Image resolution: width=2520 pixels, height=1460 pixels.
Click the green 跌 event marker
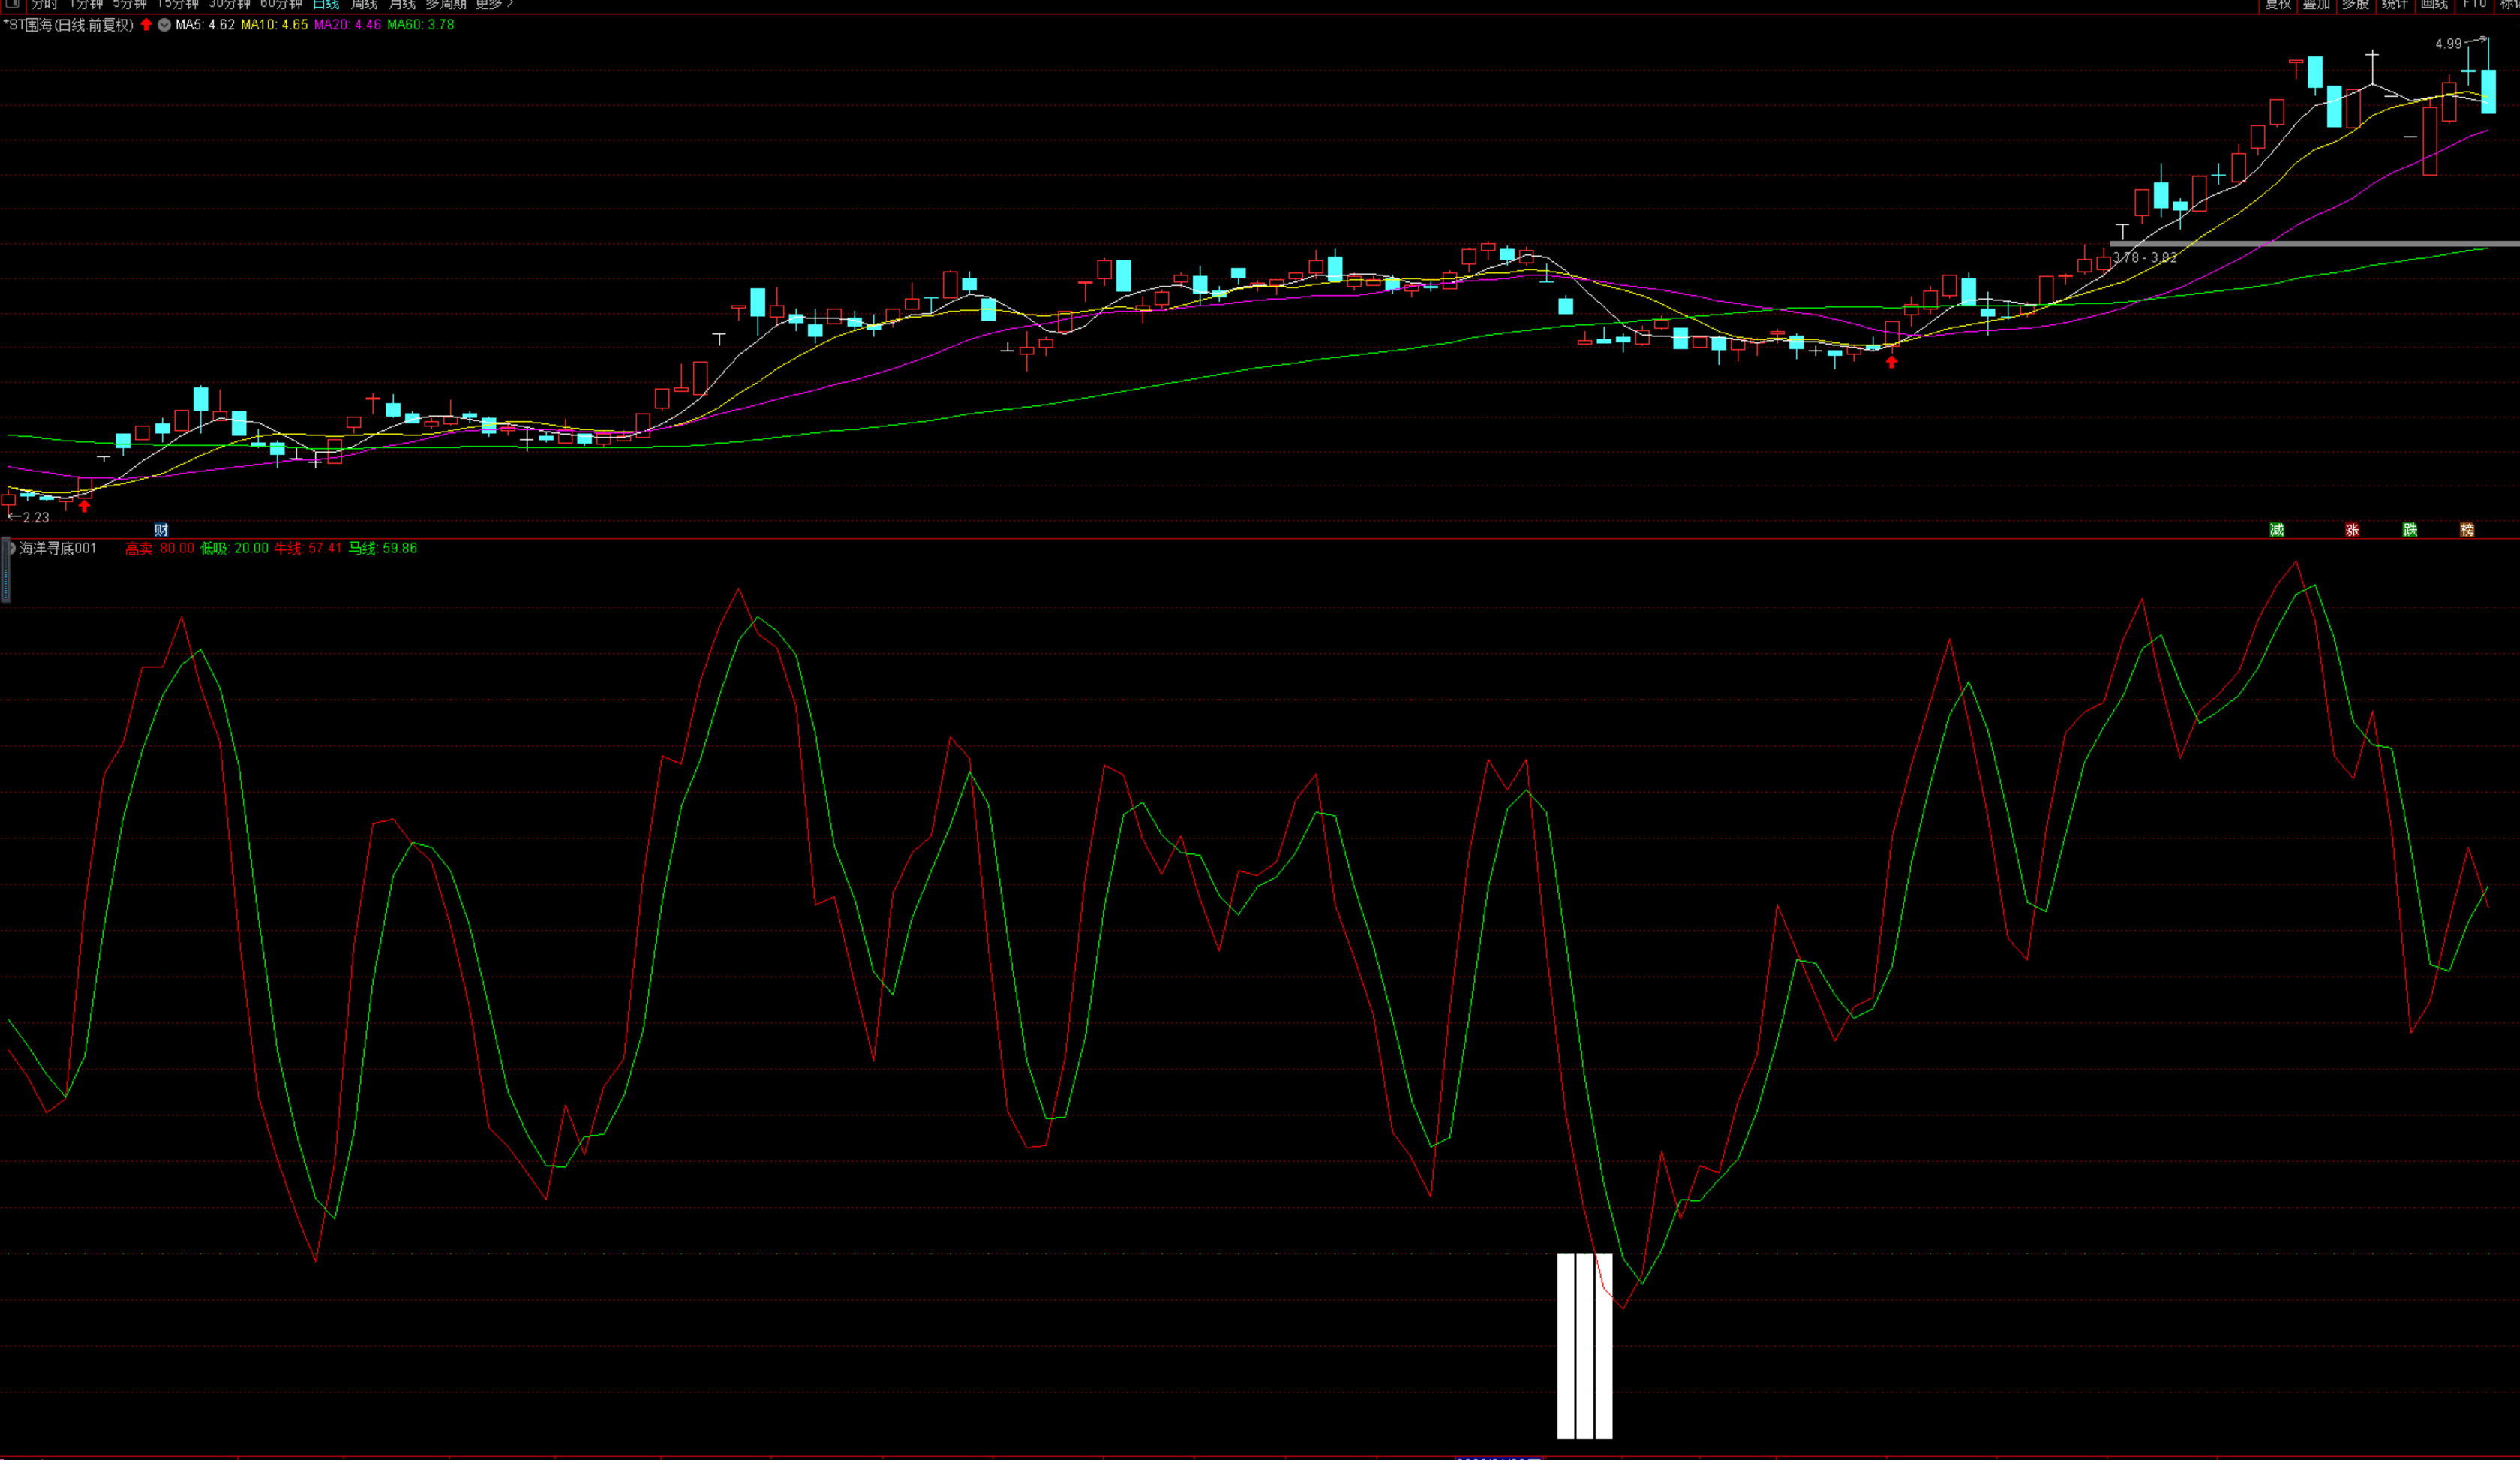pyautogui.click(x=2410, y=531)
